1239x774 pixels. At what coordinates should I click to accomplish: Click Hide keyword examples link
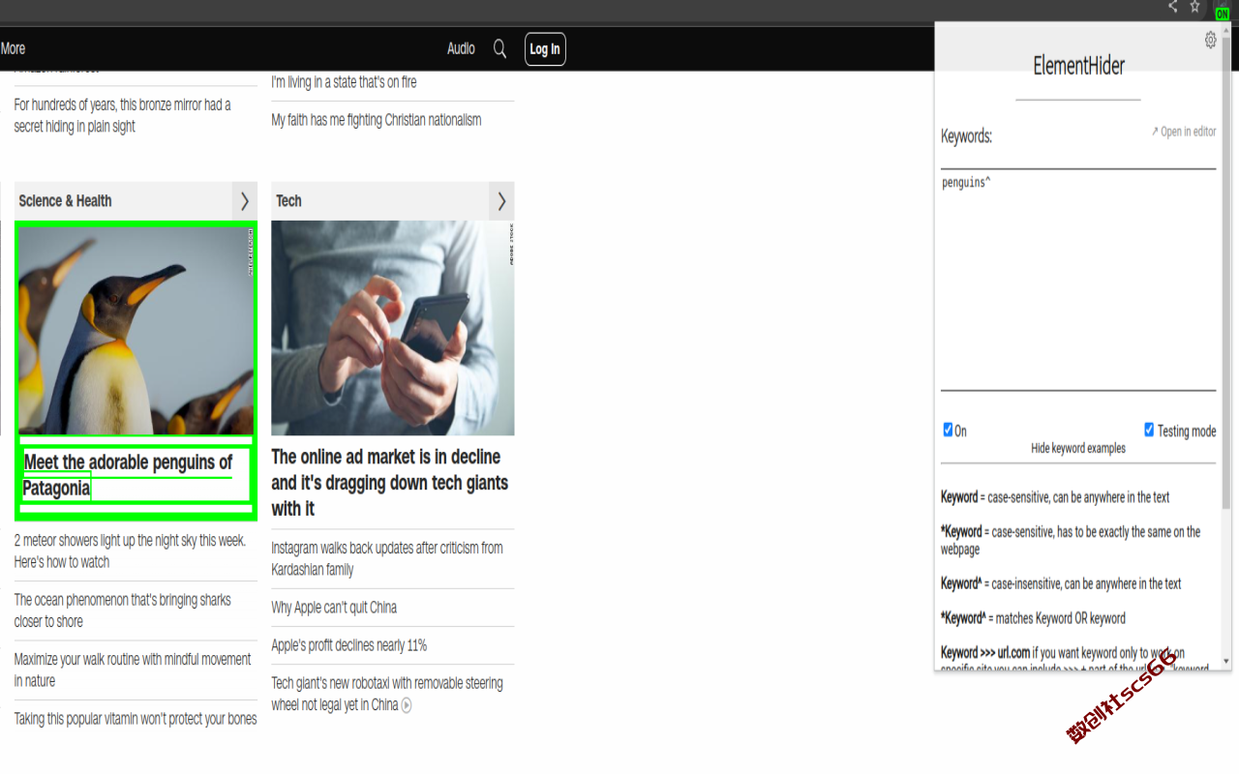(x=1078, y=448)
